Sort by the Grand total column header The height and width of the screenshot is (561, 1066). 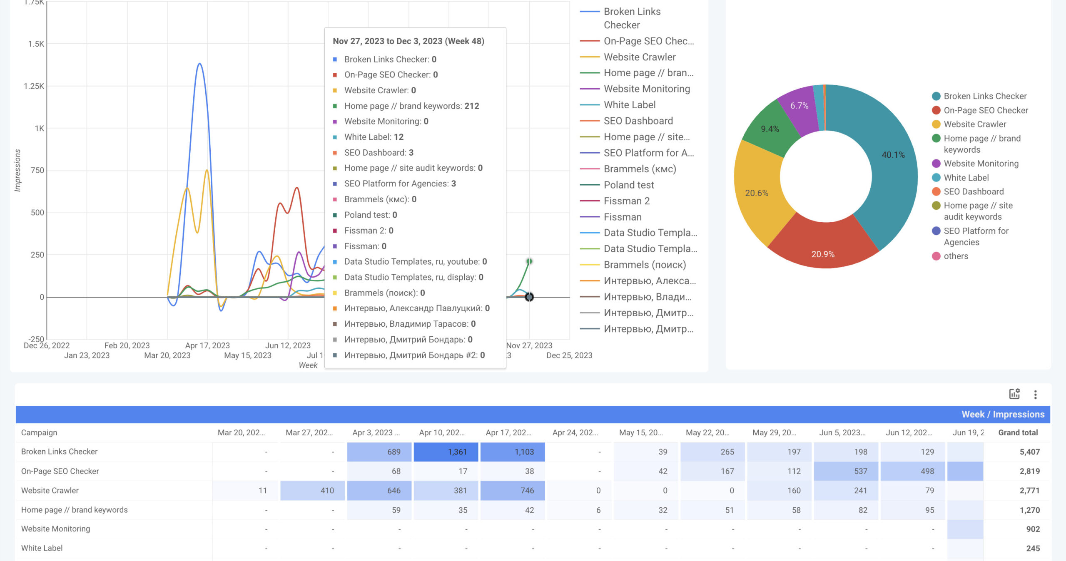coord(1017,432)
